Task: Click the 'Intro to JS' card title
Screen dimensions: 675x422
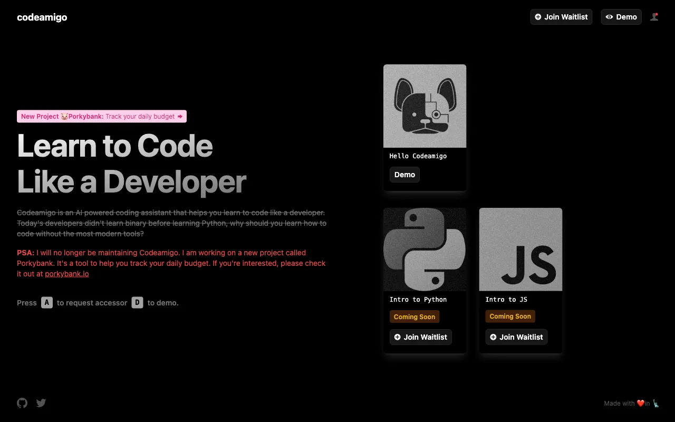Action: tap(506, 300)
